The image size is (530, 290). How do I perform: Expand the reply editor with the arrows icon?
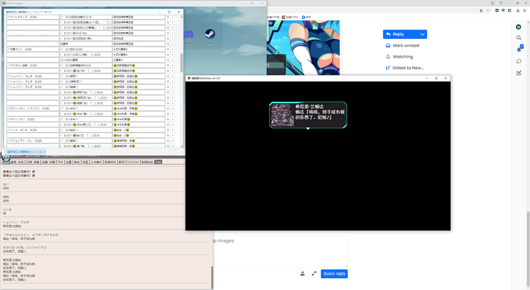(314, 273)
